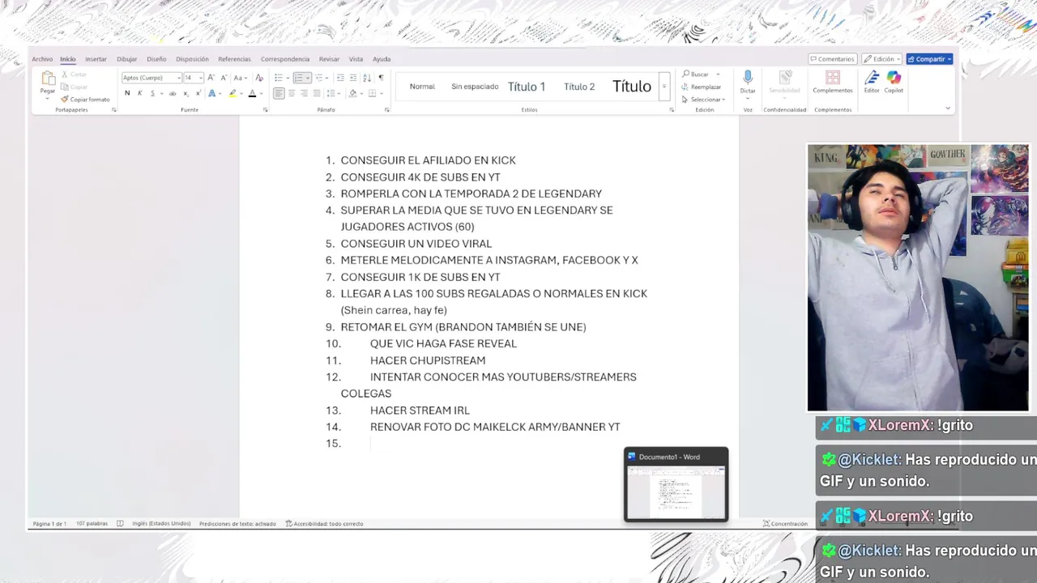
Task: Click Buscar search tool
Action: pos(696,74)
